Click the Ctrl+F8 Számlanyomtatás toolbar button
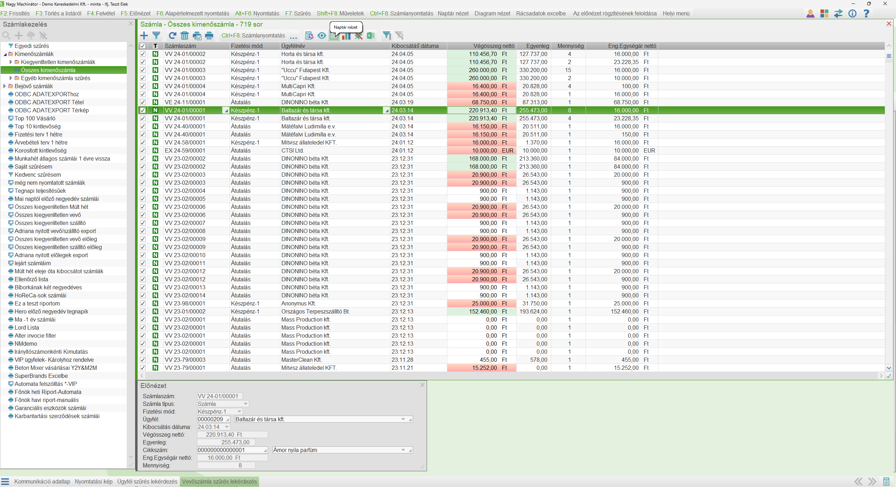 coord(253,35)
